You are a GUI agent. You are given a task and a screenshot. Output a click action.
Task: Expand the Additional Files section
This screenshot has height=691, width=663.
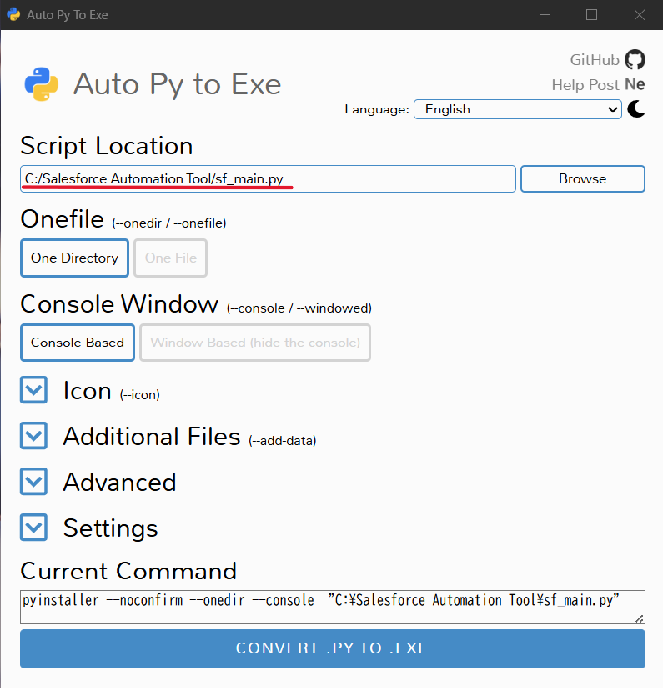click(x=33, y=436)
